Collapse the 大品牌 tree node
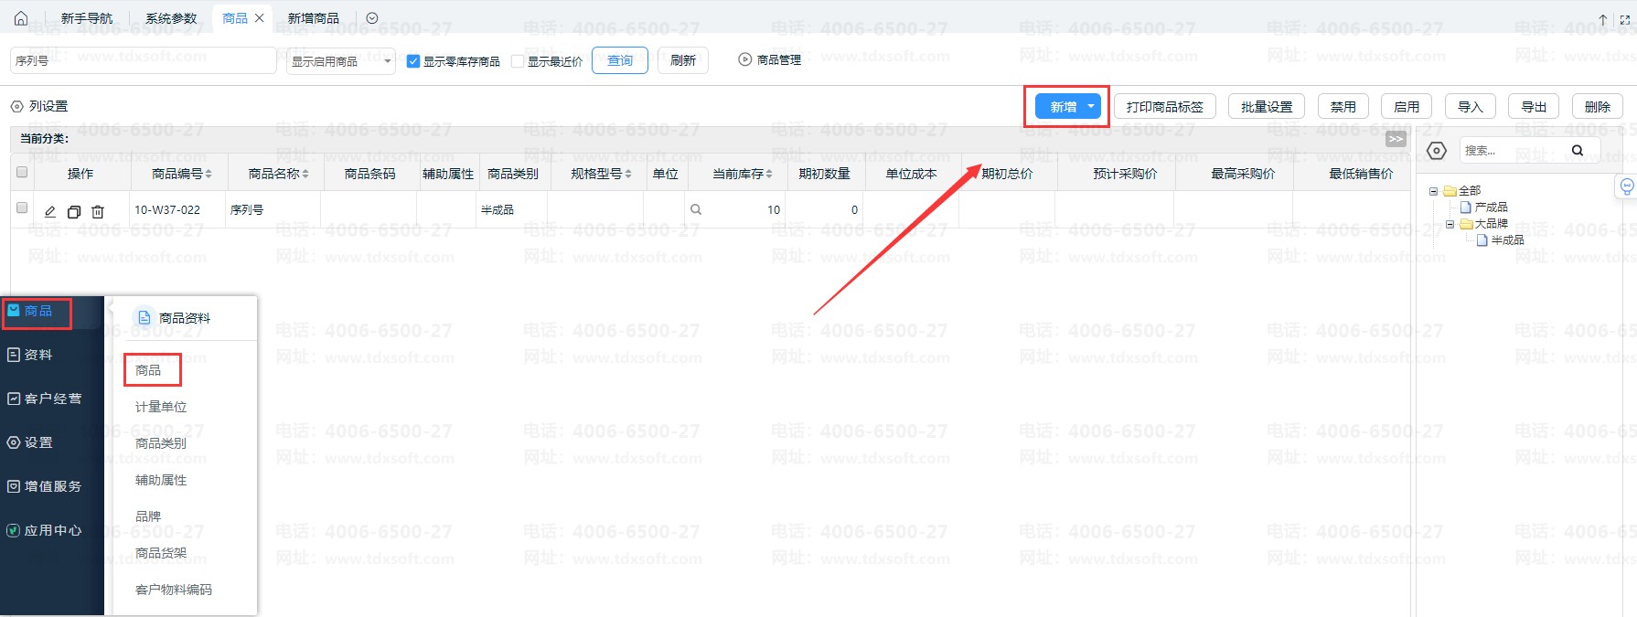1637x617 pixels. (1450, 224)
